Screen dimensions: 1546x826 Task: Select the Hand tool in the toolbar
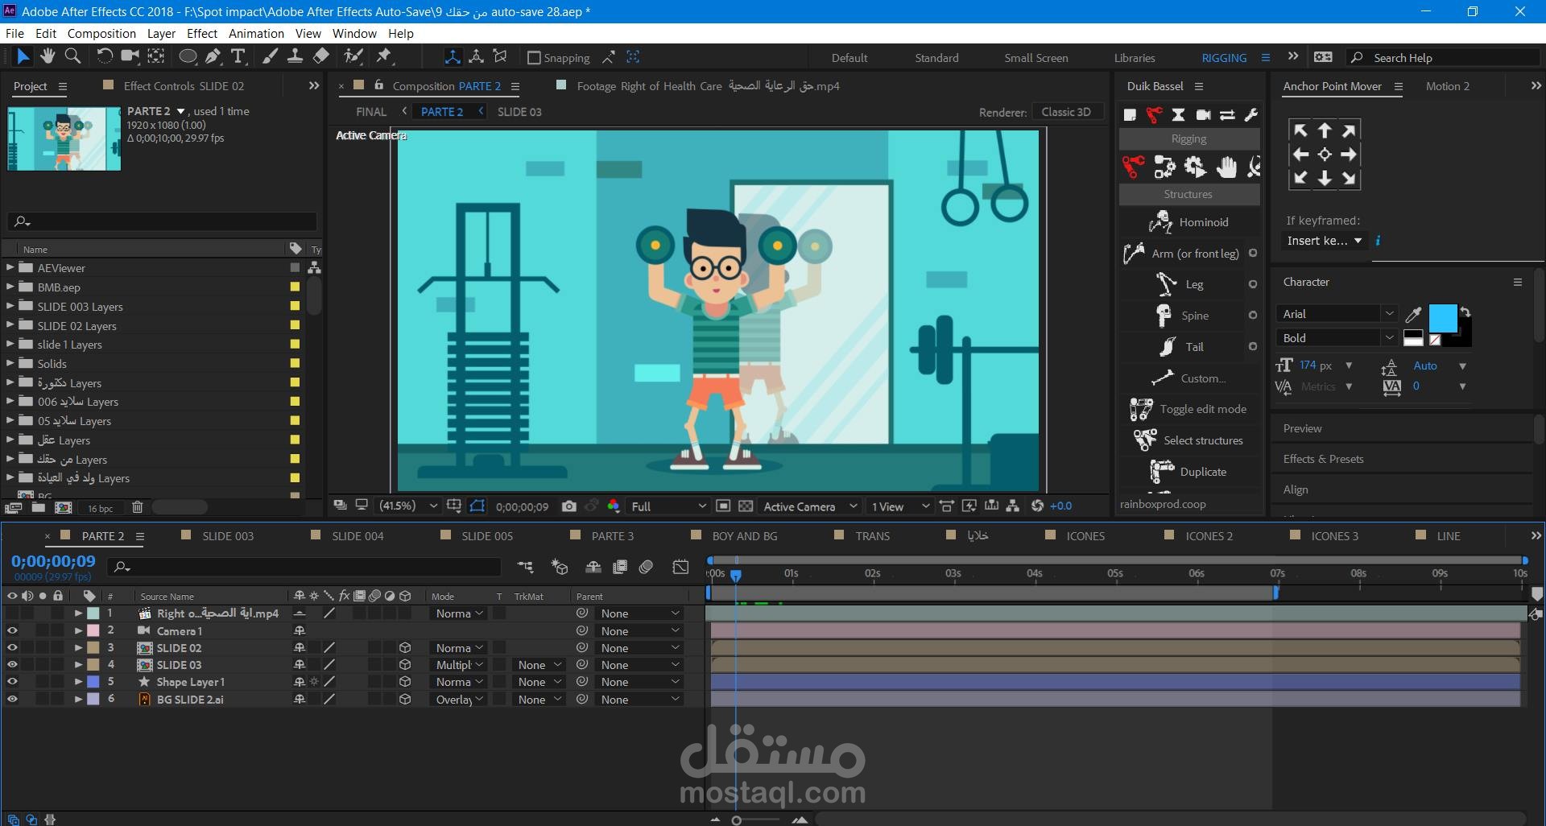click(x=48, y=56)
